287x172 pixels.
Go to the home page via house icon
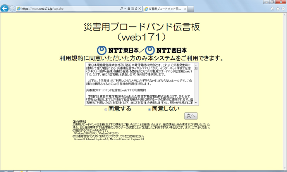pos(272,9)
